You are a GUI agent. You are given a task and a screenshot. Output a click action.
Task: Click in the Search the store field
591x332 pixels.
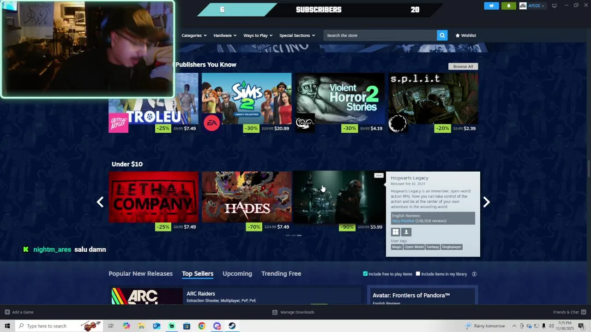[380, 35]
